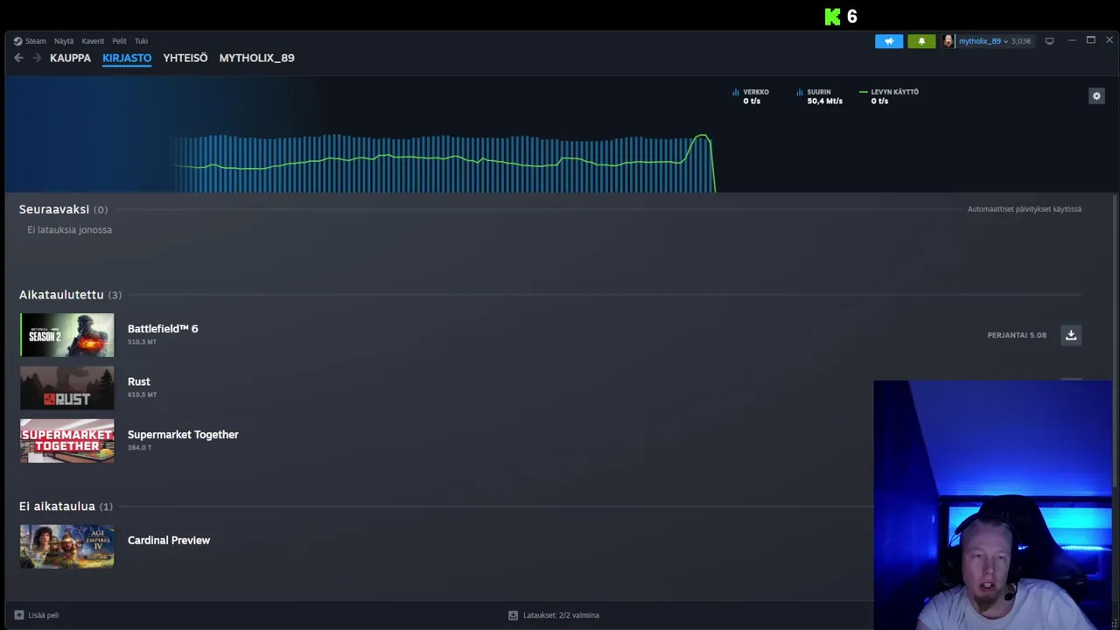
Task: Close the Steam window
Action: pyautogui.click(x=1109, y=40)
